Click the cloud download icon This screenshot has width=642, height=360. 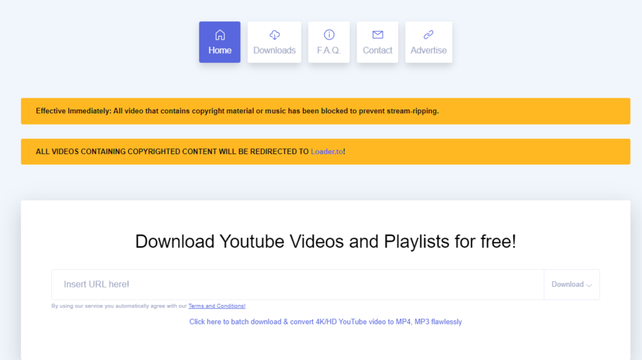(274, 35)
